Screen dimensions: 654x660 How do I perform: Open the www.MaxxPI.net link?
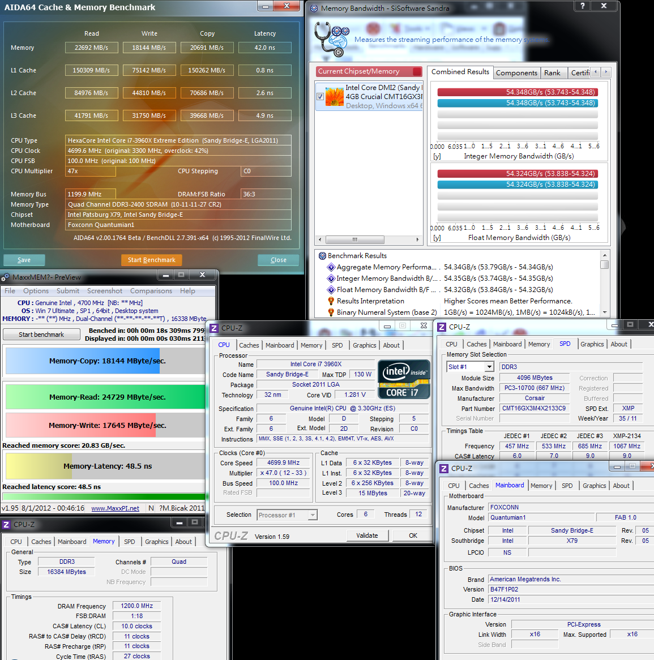pos(115,508)
